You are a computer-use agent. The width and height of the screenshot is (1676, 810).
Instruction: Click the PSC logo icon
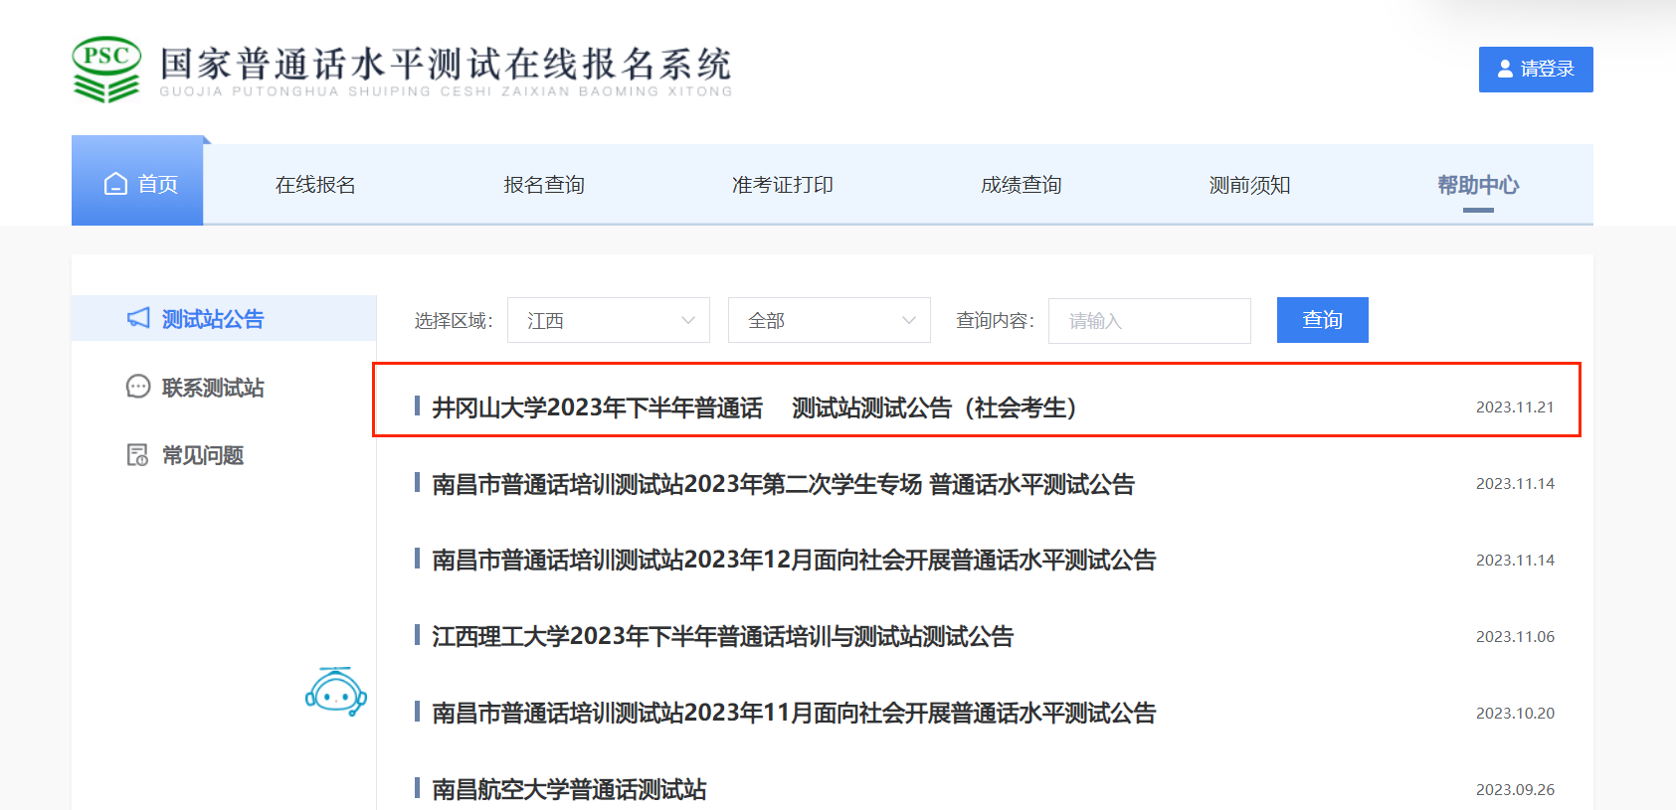[x=106, y=70]
